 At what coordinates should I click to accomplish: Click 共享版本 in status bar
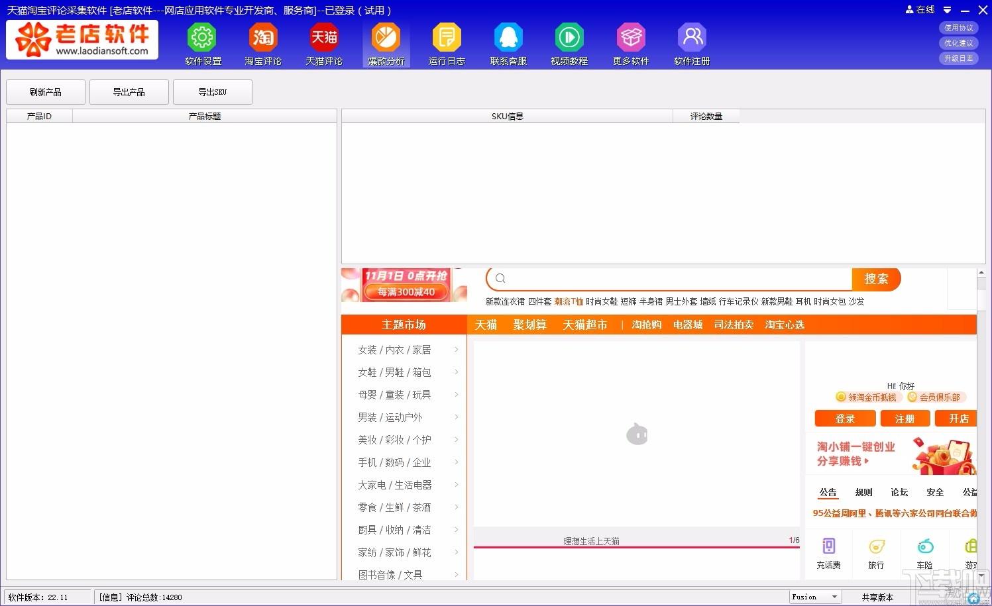coord(877,597)
